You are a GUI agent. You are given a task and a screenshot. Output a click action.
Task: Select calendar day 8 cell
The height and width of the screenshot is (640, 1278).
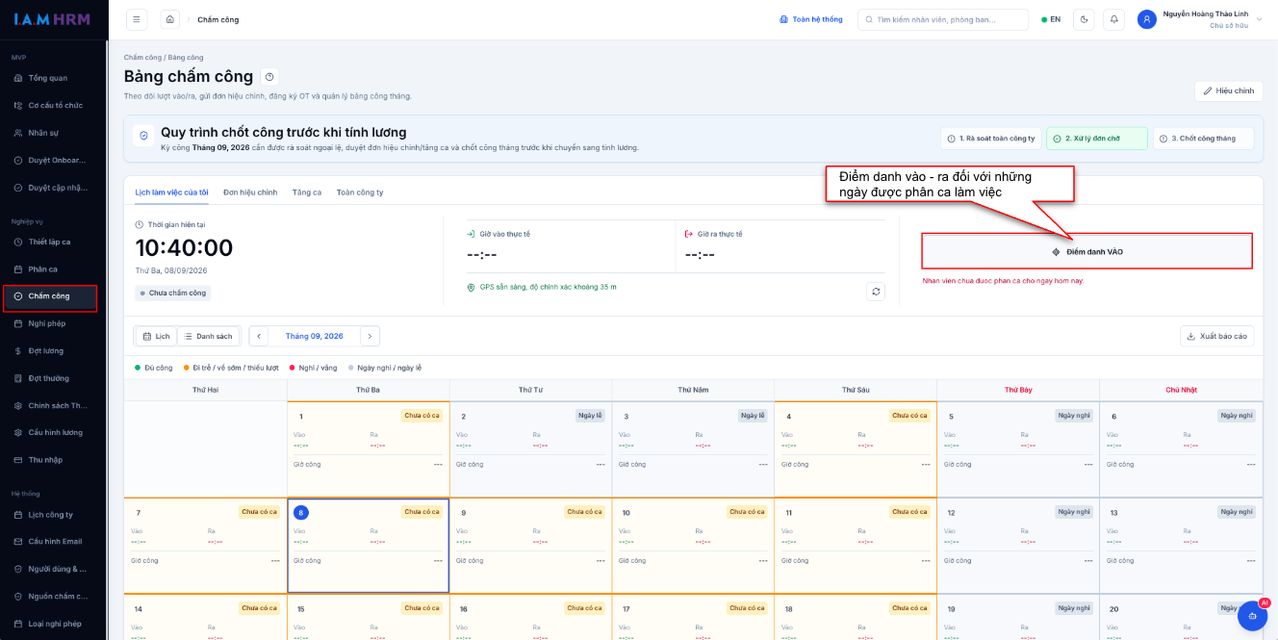pyautogui.click(x=369, y=546)
